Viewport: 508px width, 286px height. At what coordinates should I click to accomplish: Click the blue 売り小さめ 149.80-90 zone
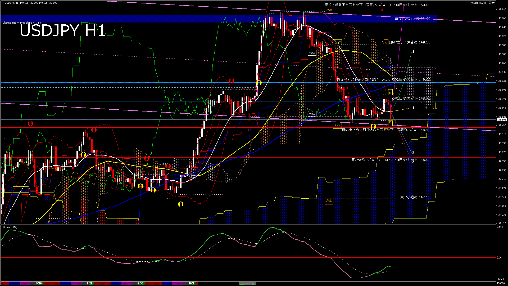pos(412,19)
